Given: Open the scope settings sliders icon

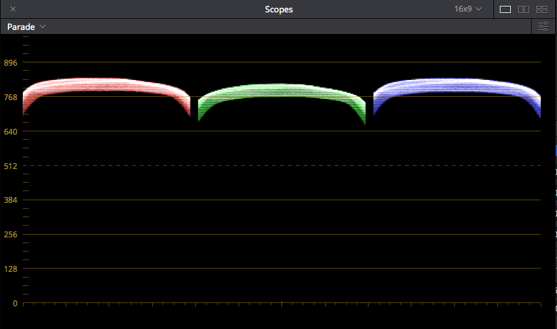Looking at the screenshot, I should [x=543, y=27].
